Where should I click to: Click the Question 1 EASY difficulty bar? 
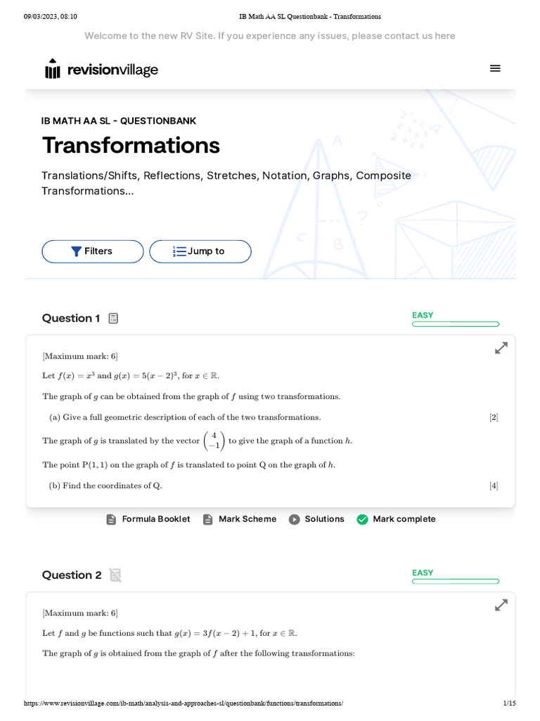[x=456, y=324]
